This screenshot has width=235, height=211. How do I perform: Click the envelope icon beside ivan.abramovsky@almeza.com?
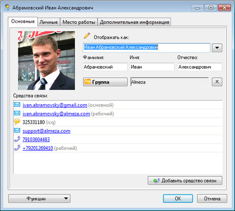click(17, 113)
